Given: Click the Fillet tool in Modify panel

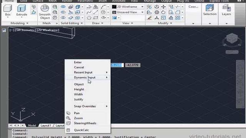Looking at the screenshot, I should point(178,12).
